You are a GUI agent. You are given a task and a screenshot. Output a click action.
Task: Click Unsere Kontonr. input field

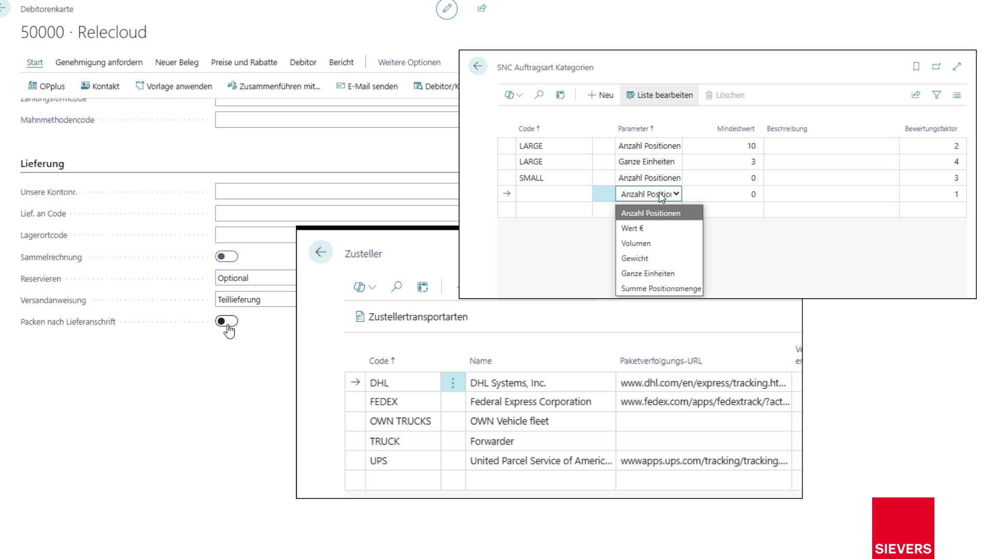point(337,192)
